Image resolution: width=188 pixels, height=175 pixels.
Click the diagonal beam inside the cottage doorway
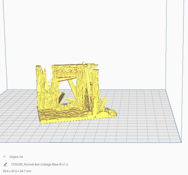(72, 88)
